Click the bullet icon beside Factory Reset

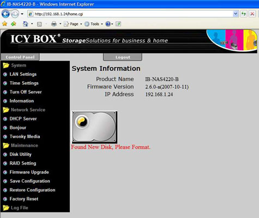tap(5, 199)
